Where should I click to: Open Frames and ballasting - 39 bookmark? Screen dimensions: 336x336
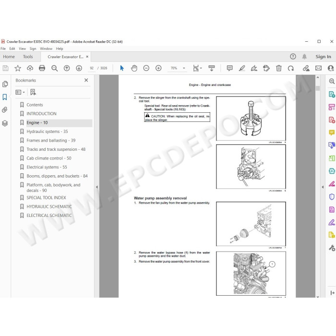tap(51, 140)
